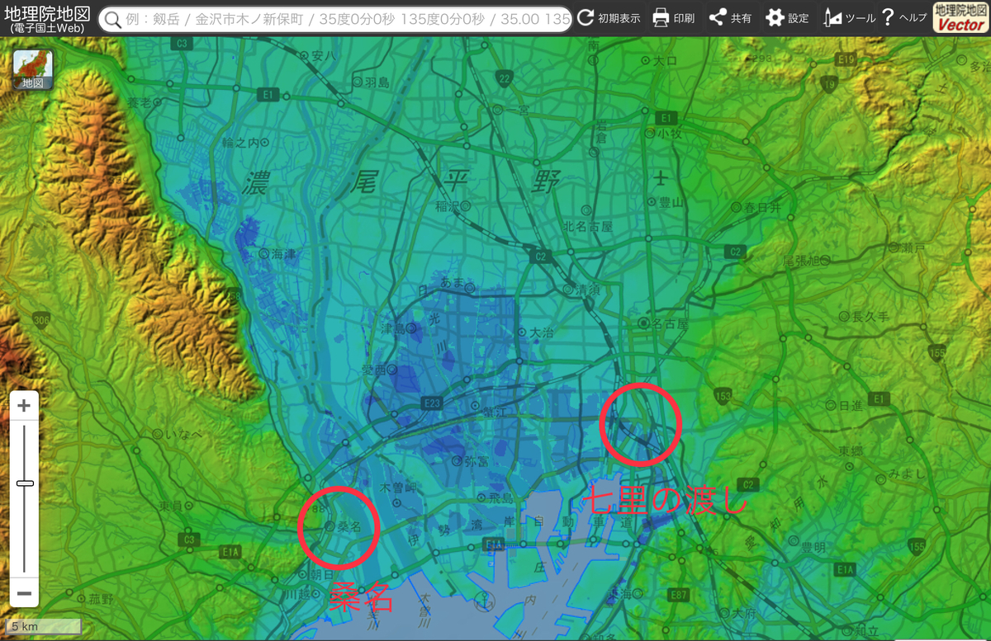Open the 設定 settings menu
This screenshot has height=641, width=991.
[787, 17]
